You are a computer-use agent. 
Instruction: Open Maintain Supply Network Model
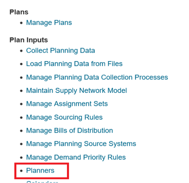tap(76, 90)
